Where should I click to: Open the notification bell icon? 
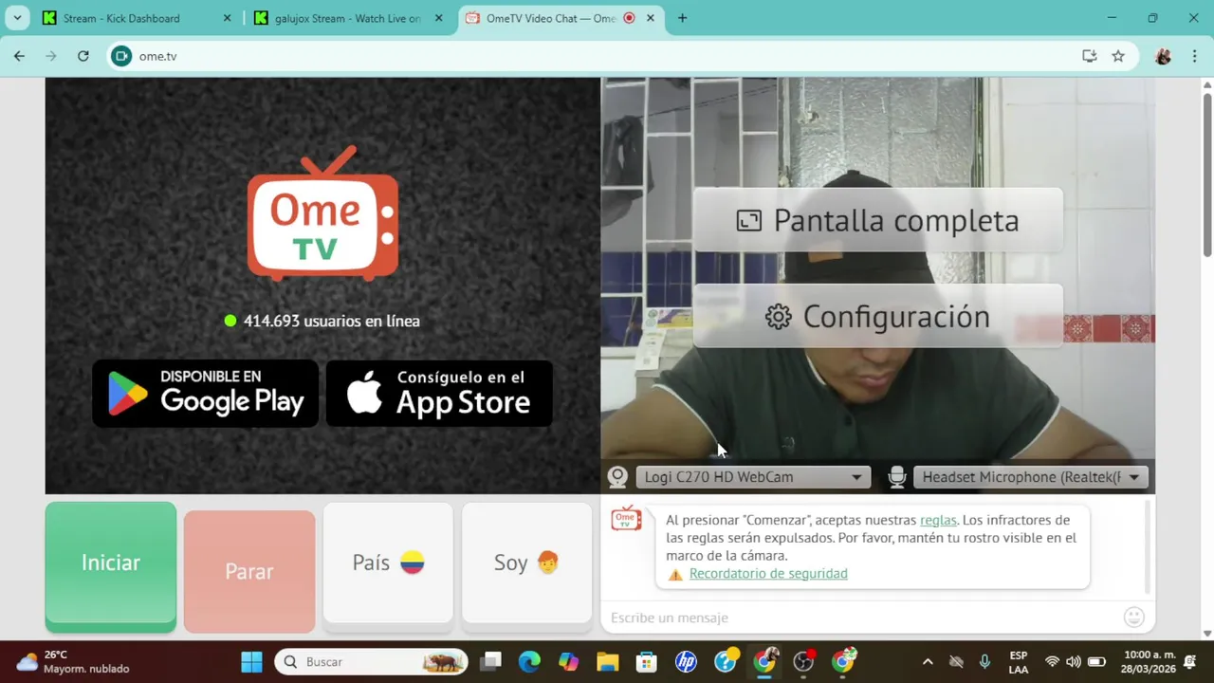point(1190,662)
